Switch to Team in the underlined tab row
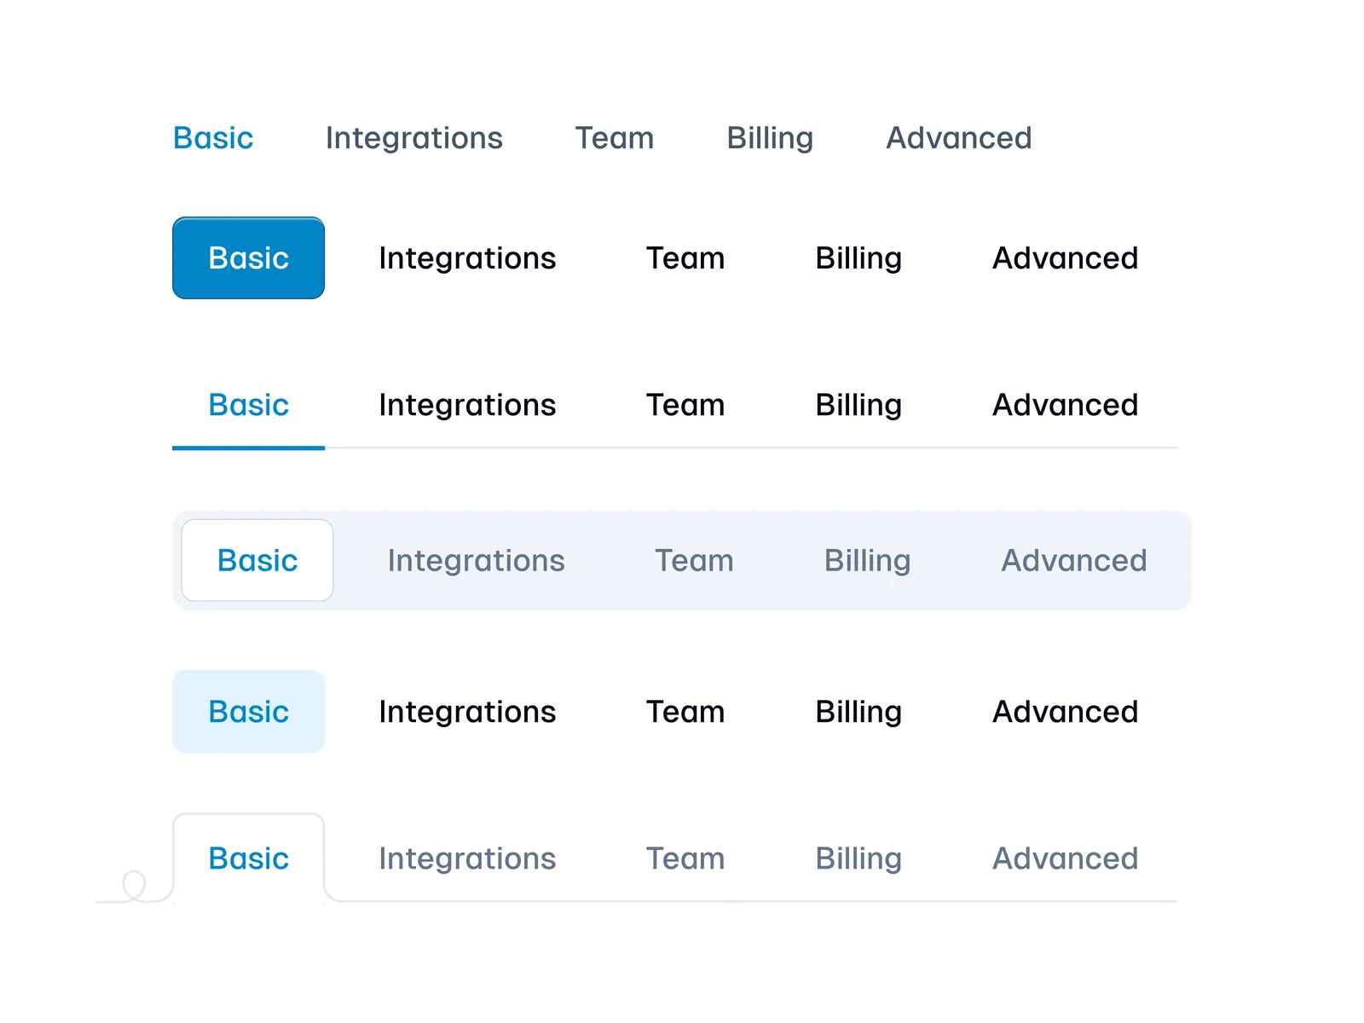 (685, 405)
